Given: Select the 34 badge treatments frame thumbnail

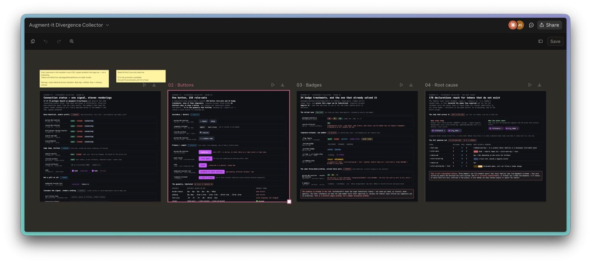Looking at the screenshot, I should coord(357,146).
